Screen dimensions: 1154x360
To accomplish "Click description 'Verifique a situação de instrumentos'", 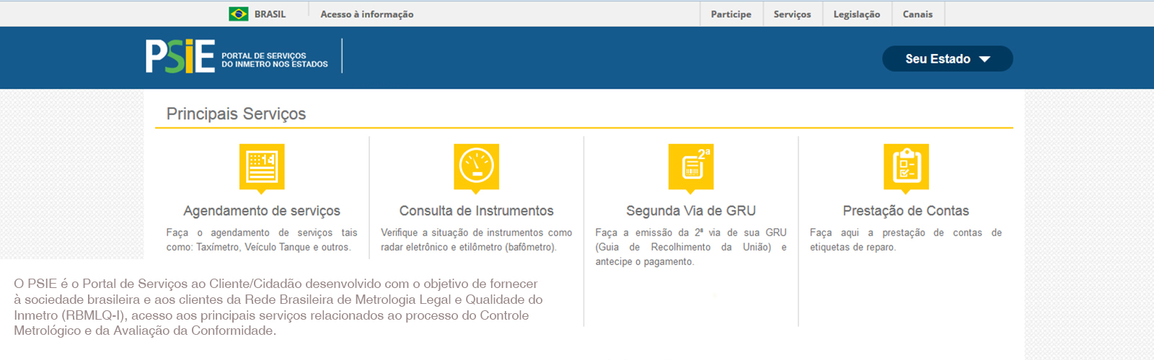I will pyautogui.click(x=477, y=240).
